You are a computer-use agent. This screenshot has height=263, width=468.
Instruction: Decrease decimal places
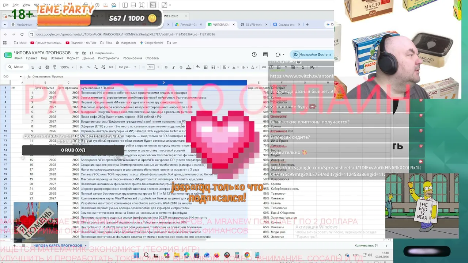[95, 67]
